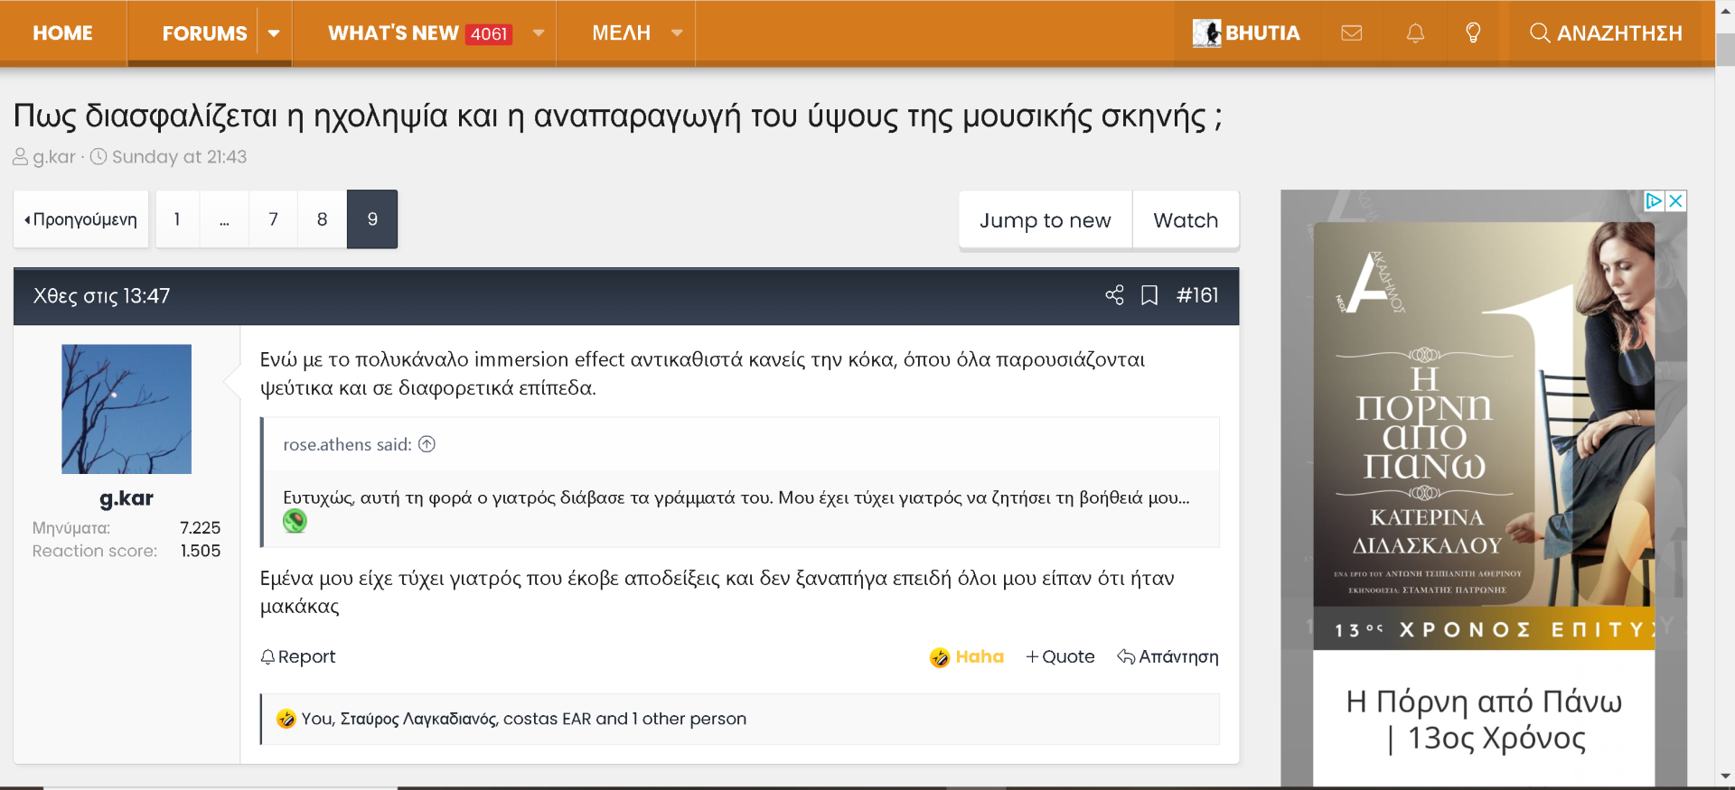Go to the Home menu item

[x=62, y=33]
